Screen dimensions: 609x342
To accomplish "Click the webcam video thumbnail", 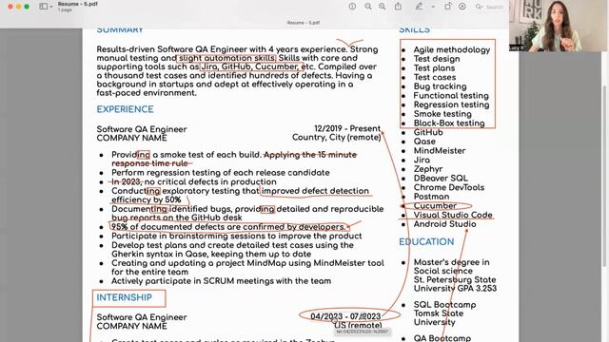I will pos(558,26).
